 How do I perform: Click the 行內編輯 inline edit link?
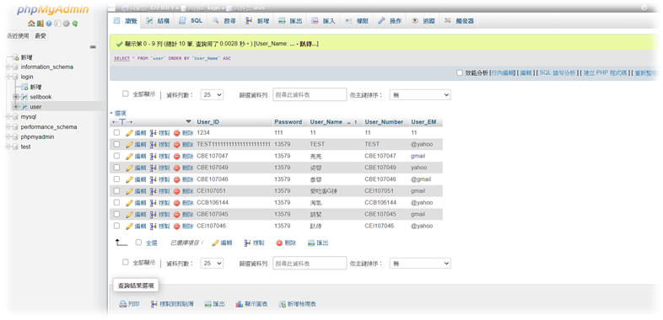pyautogui.click(x=502, y=73)
